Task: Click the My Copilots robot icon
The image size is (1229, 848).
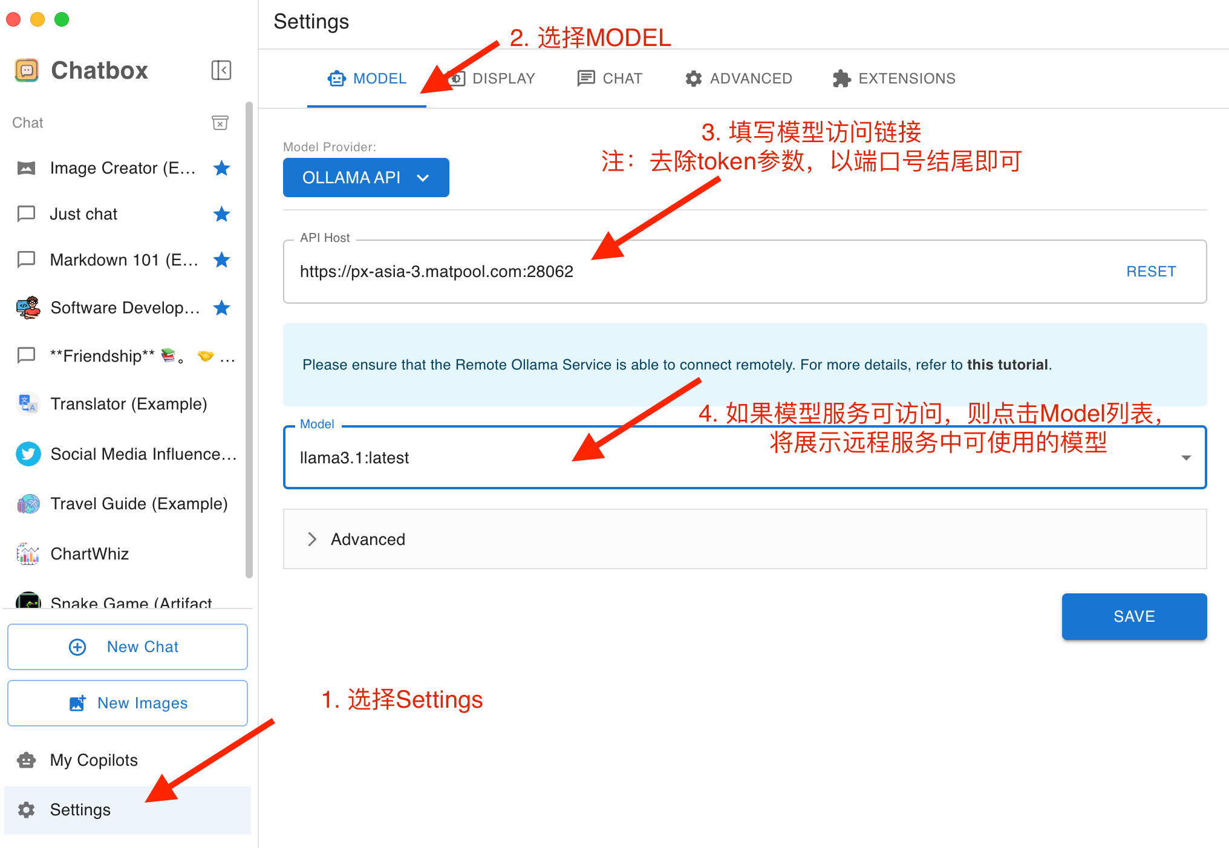Action: pyautogui.click(x=26, y=760)
